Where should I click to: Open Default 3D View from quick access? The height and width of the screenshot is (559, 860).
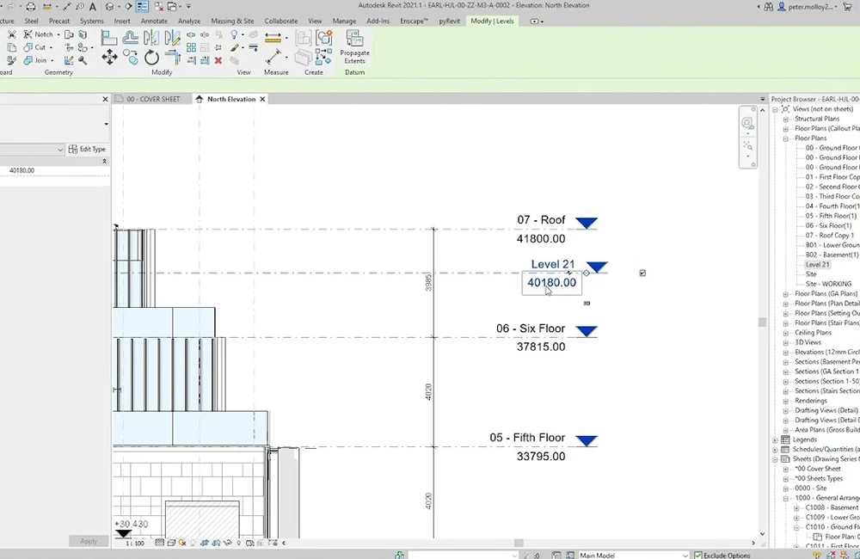tap(110, 7)
